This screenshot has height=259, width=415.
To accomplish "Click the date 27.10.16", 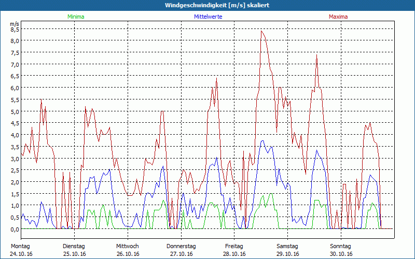I will click(181, 254).
